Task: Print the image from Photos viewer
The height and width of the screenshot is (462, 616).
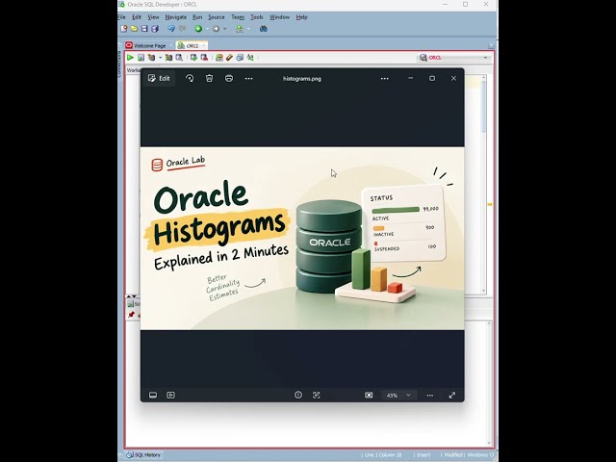Action: 229,78
